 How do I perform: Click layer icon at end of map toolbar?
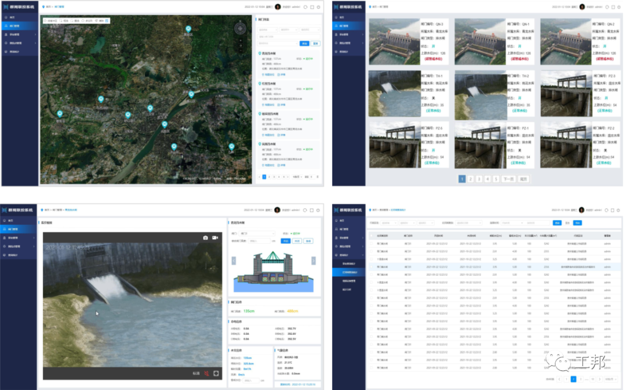pyautogui.click(x=107, y=21)
